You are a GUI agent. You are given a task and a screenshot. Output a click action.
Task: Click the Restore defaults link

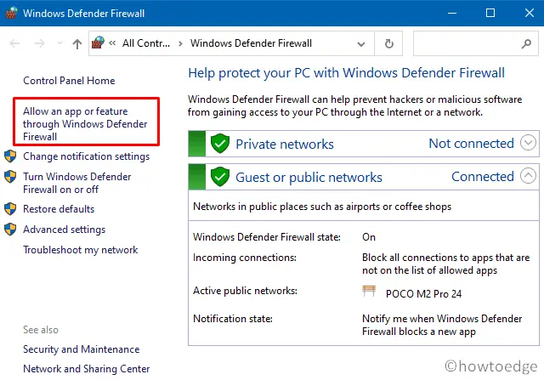(x=59, y=209)
